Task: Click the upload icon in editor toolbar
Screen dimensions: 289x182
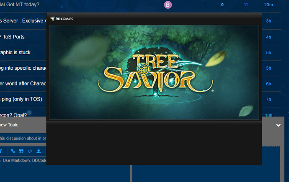Action: pos(39,151)
